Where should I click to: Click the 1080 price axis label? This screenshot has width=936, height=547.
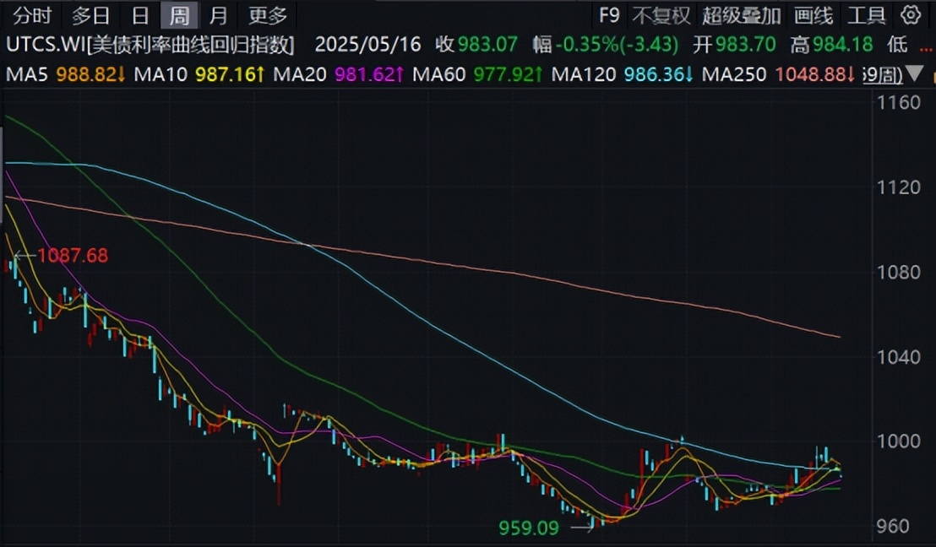point(898,273)
